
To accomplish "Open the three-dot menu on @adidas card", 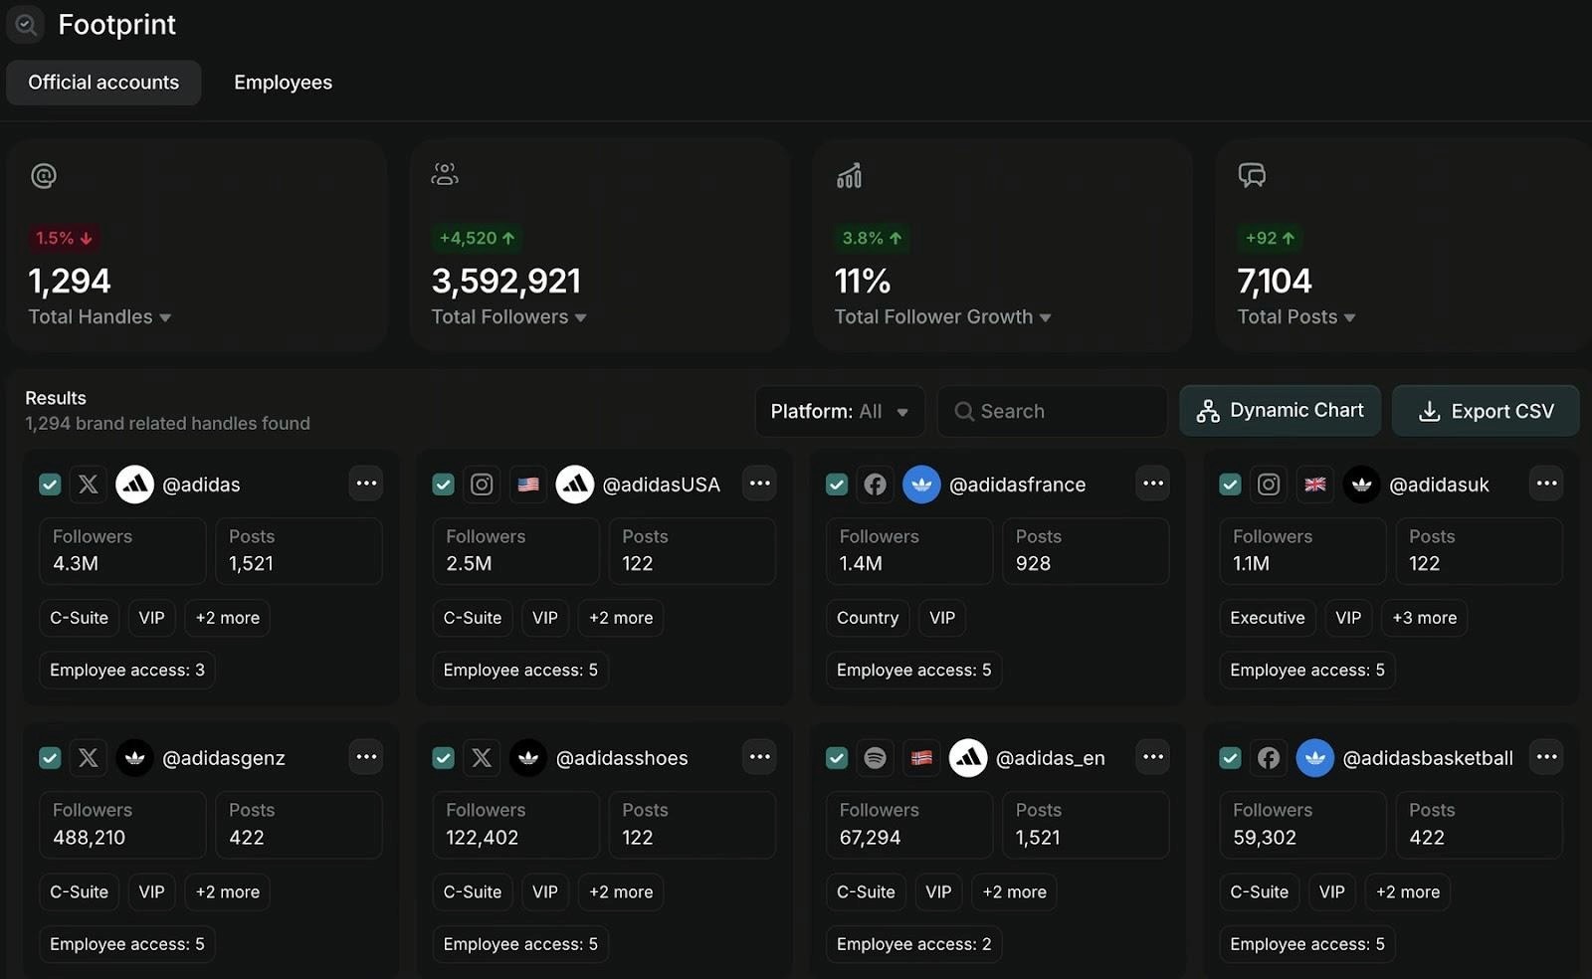I will pos(367,484).
